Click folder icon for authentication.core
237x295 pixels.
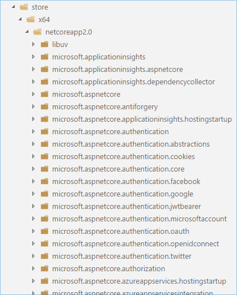click(x=45, y=169)
